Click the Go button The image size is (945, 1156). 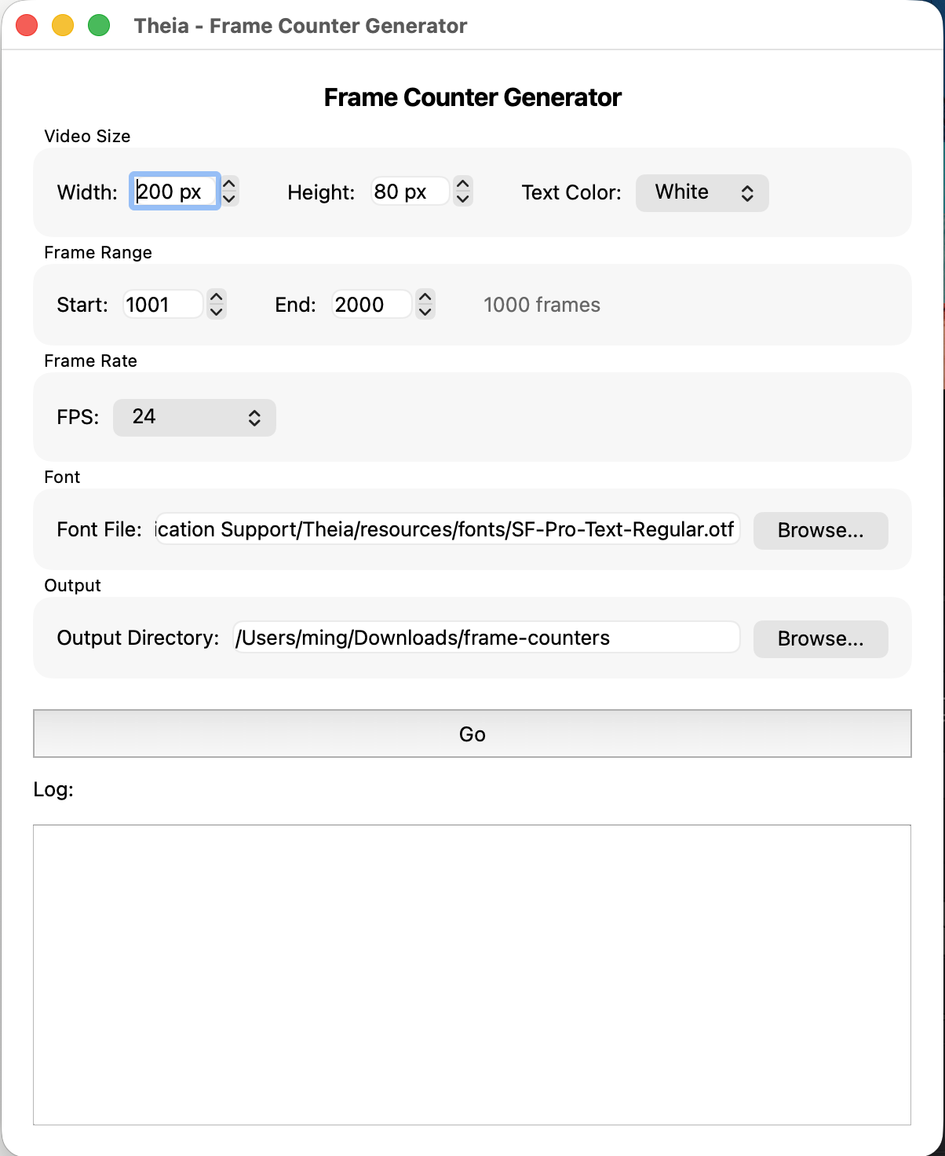(x=472, y=733)
